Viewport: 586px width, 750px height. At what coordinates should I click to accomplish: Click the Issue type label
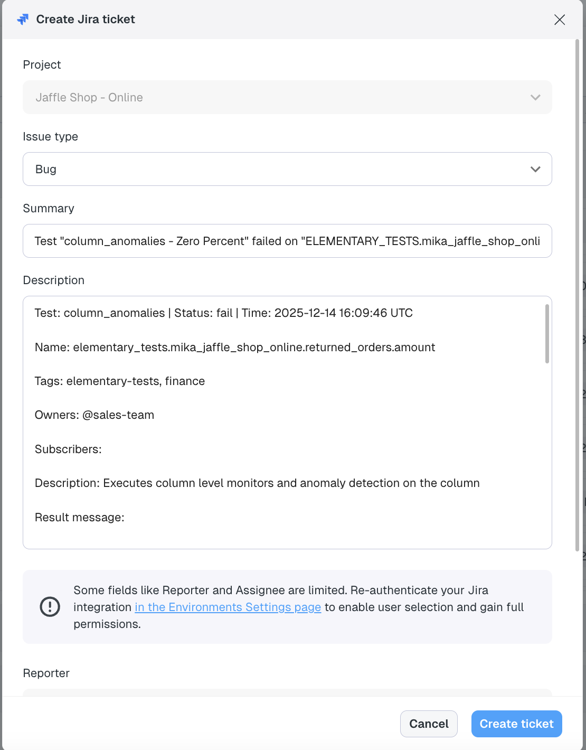pos(51,136)
